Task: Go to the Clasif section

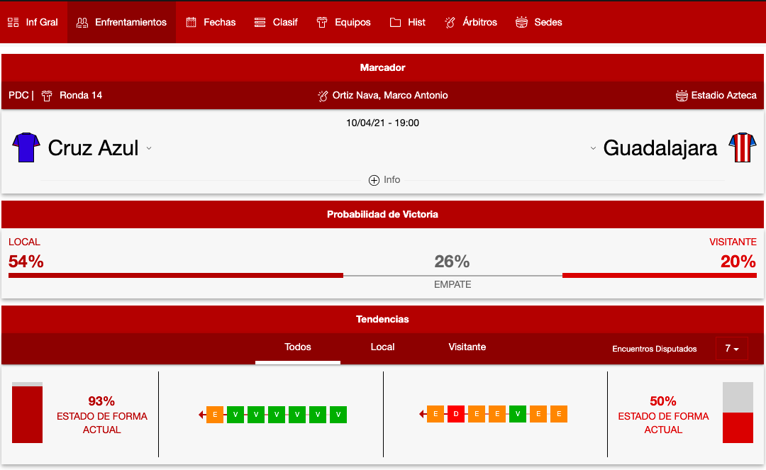Action: (x=276, y=23)
